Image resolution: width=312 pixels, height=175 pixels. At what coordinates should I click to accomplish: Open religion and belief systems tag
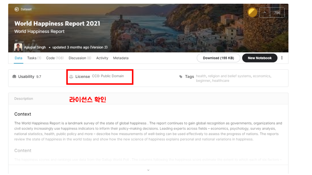(x=229, y=76)
